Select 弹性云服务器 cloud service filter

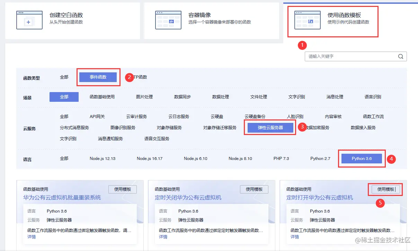[270, 127]
